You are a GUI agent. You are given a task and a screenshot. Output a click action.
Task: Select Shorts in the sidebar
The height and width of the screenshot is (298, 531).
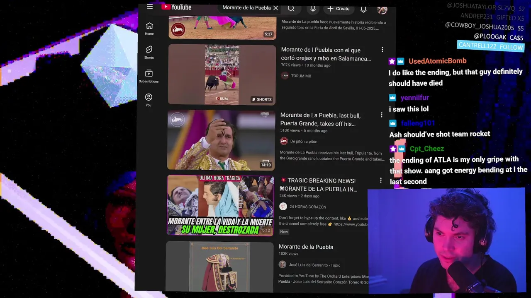(149, 53)
